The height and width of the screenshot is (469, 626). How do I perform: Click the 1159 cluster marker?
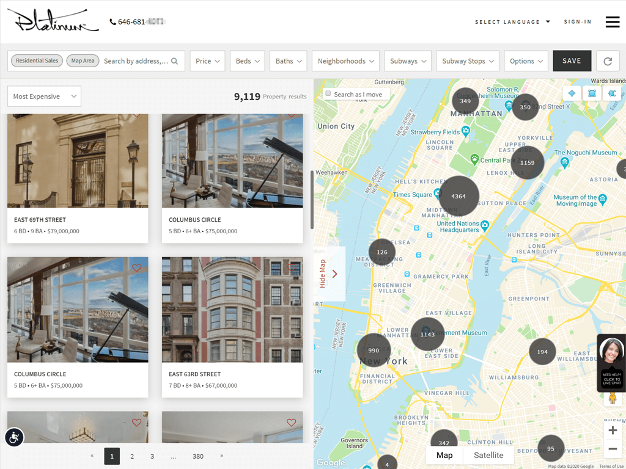click(x=527, y=162)
